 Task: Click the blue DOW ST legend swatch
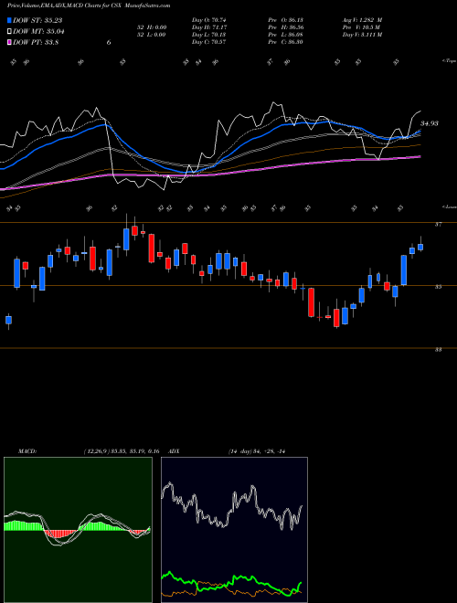[9, 20]
